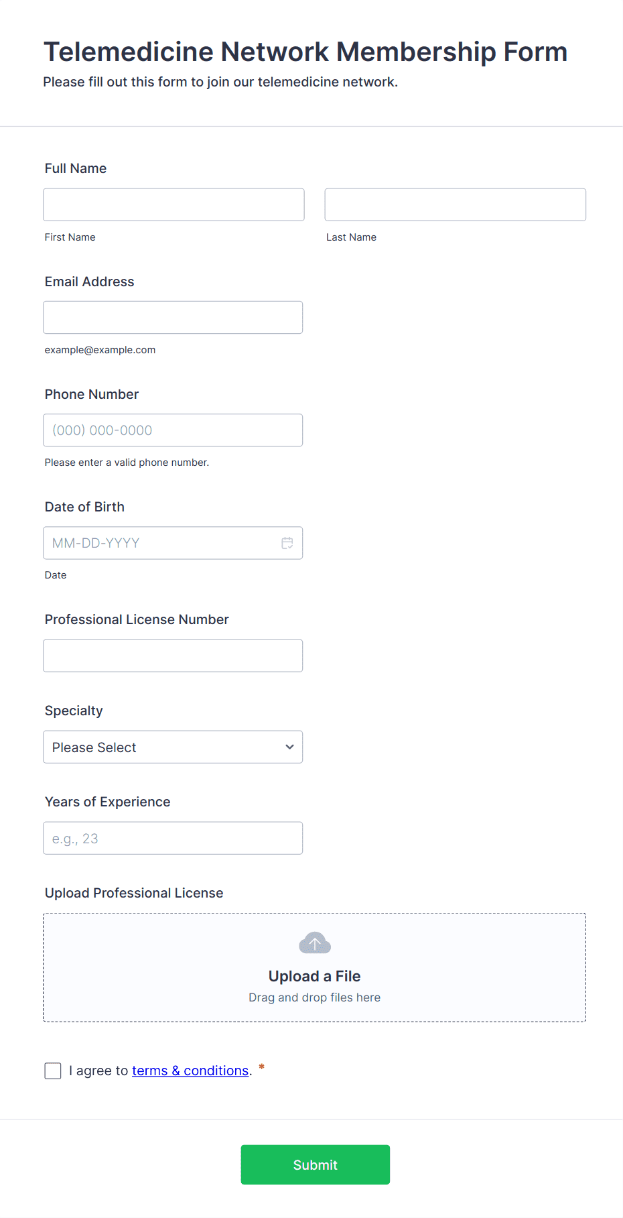Click the chevron arrow on Specialty dropdown

(289, 747)
